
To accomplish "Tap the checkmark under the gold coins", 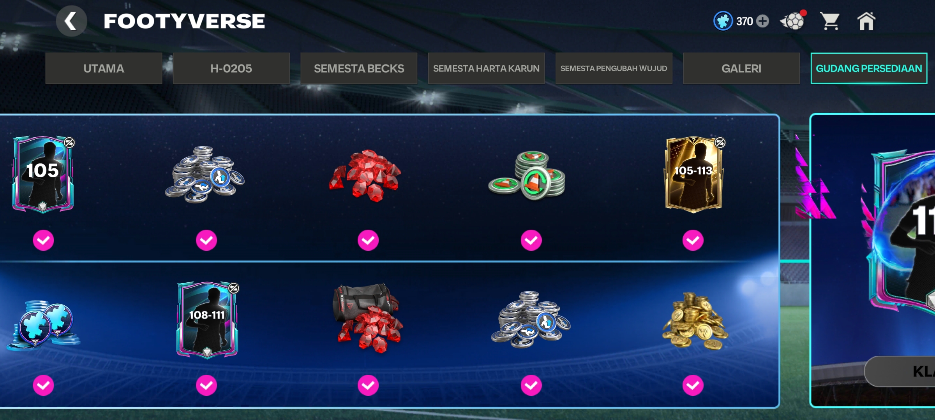I will coord(693,385).
